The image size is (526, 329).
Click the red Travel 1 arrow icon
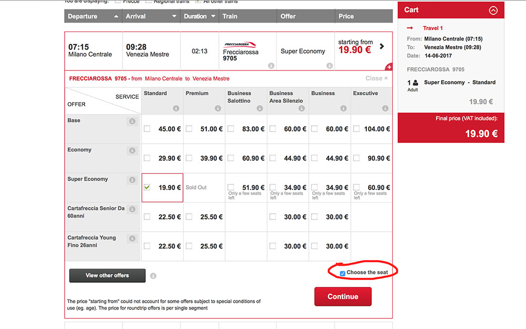click(x=410, y=28)
